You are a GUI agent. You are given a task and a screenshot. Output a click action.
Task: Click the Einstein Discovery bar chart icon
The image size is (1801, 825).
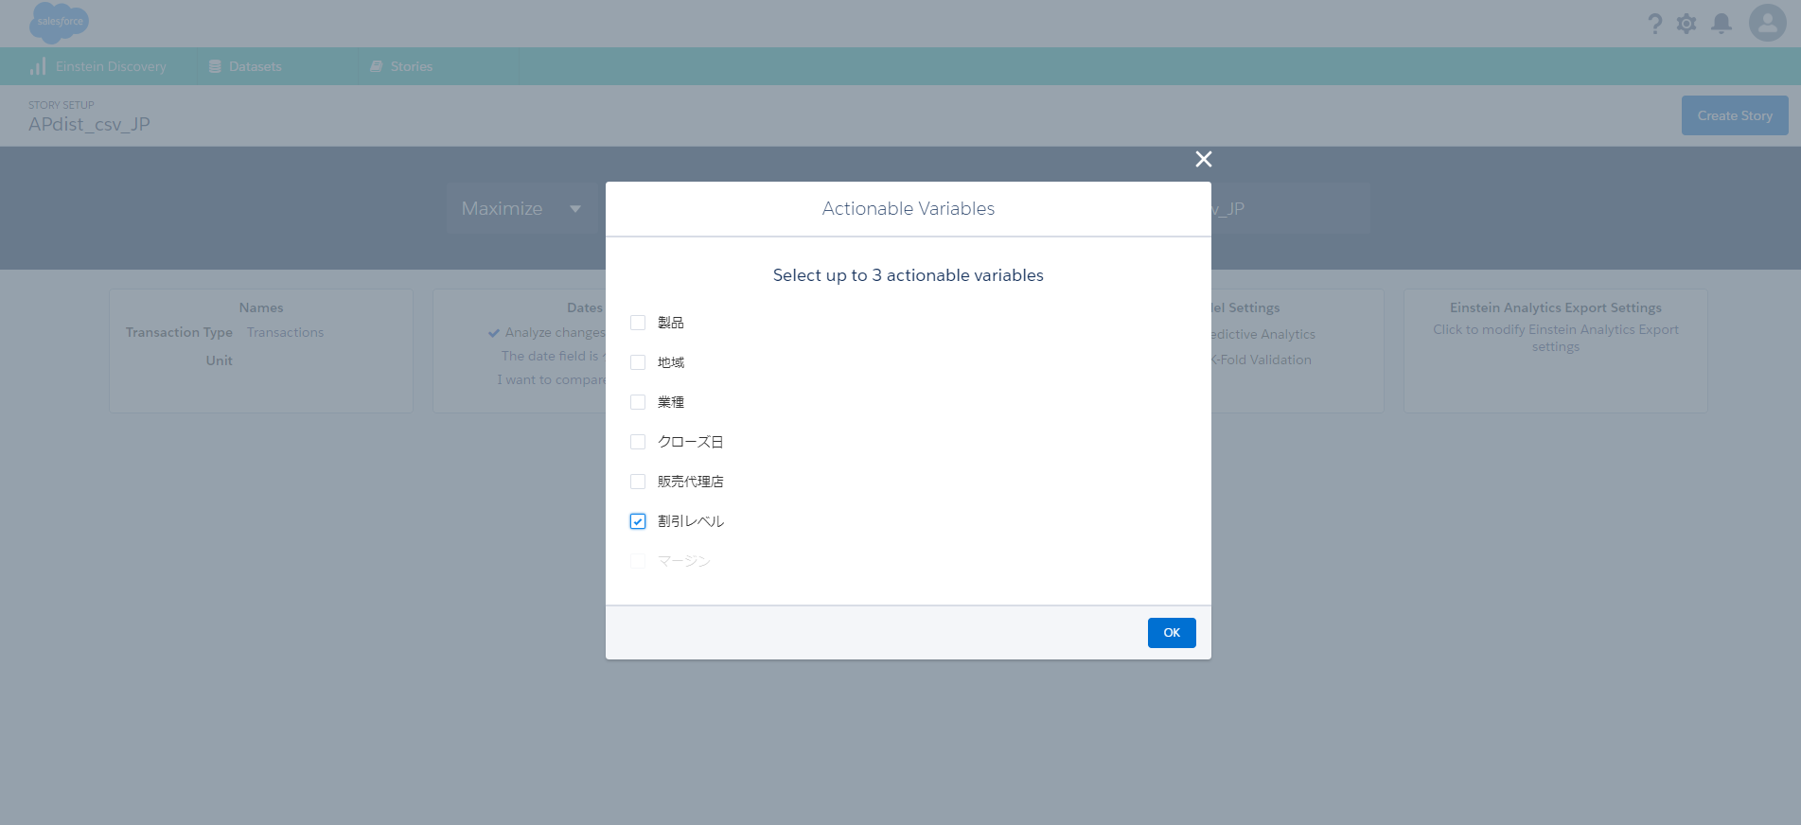[38, 66]
